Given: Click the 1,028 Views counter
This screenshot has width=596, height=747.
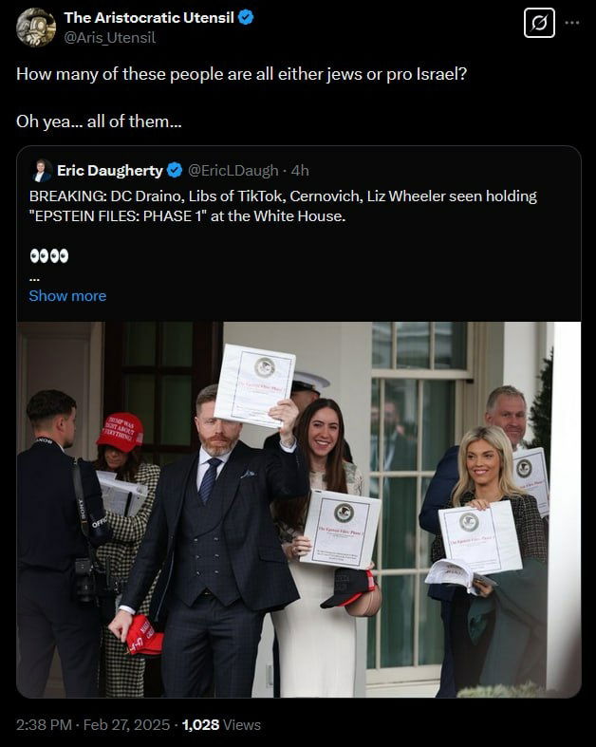Looking at the screenshot, I should 221,724.
